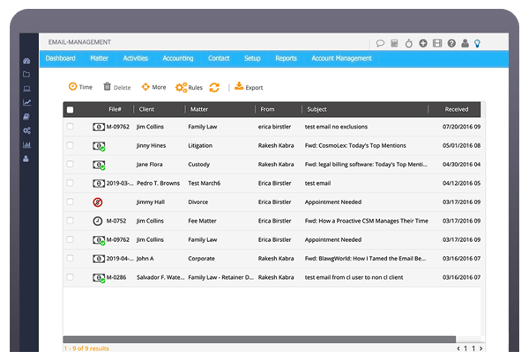Click subject test email from cl user to non cl client

[354, 277]
